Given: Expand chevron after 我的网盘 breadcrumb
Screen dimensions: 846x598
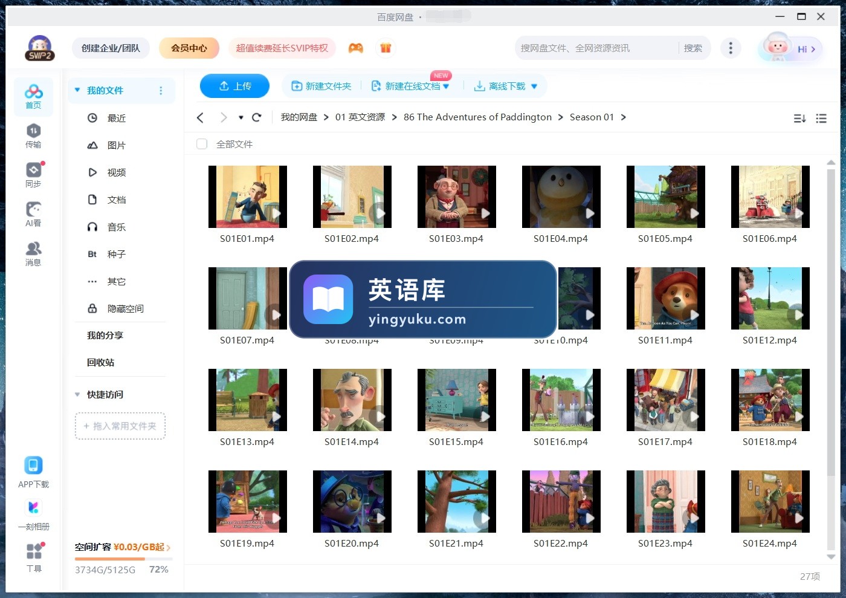Looking at the screenshot, I should (x=326, y=117).
